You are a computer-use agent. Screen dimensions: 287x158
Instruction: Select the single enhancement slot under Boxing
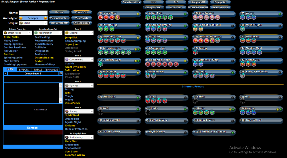click(195, 52)
